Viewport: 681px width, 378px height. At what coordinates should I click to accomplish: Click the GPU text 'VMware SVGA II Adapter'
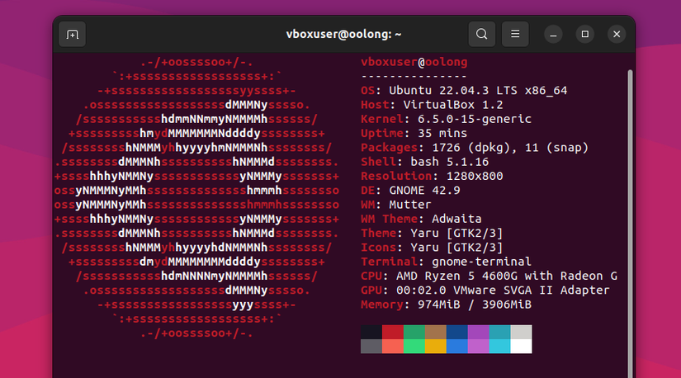pos(532,291)
